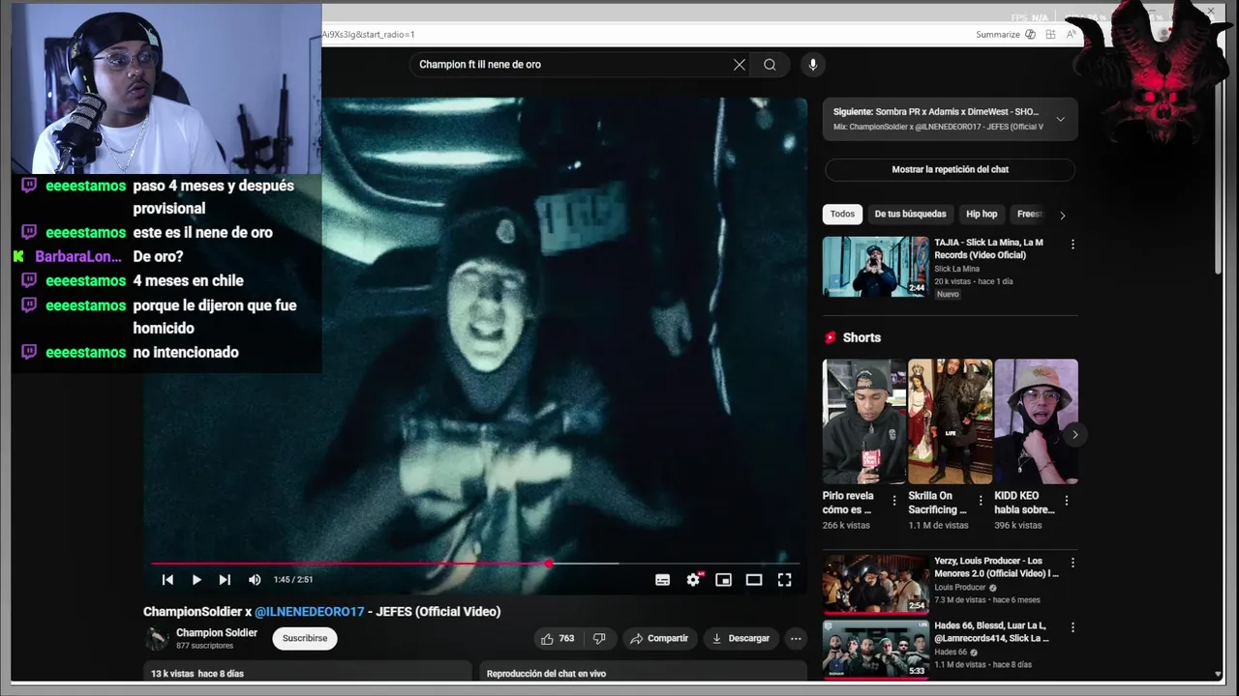Open options for Skrilla short
This screenshot has width=1239, height=696.
click(x=980, y=501)
